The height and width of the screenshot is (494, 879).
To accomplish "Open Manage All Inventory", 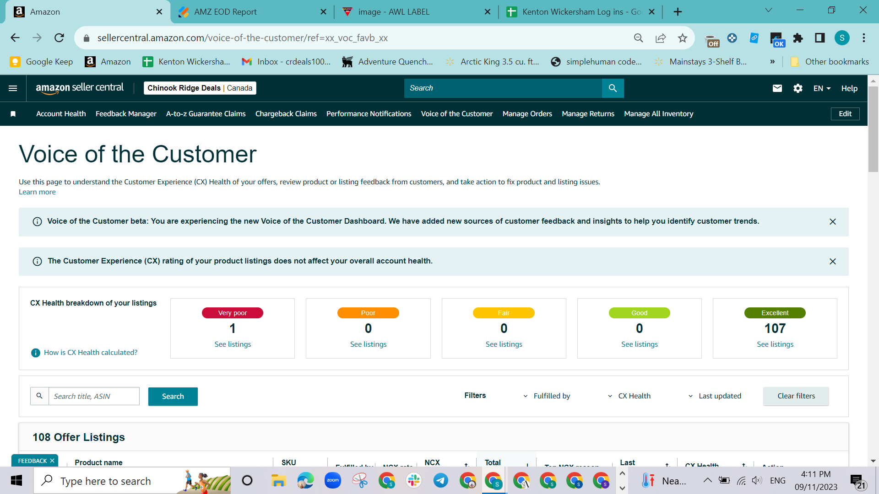I will point(658,114).
